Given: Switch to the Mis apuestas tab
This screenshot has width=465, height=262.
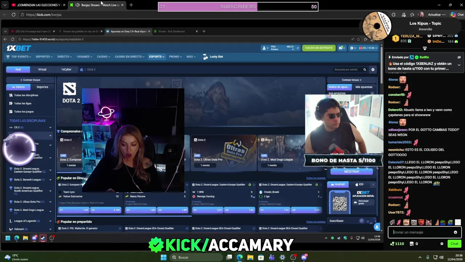Looking at the screenshot, I should pos(364,87).
